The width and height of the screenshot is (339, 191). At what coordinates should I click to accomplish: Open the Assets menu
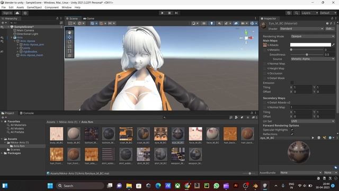tap(20, 7)
